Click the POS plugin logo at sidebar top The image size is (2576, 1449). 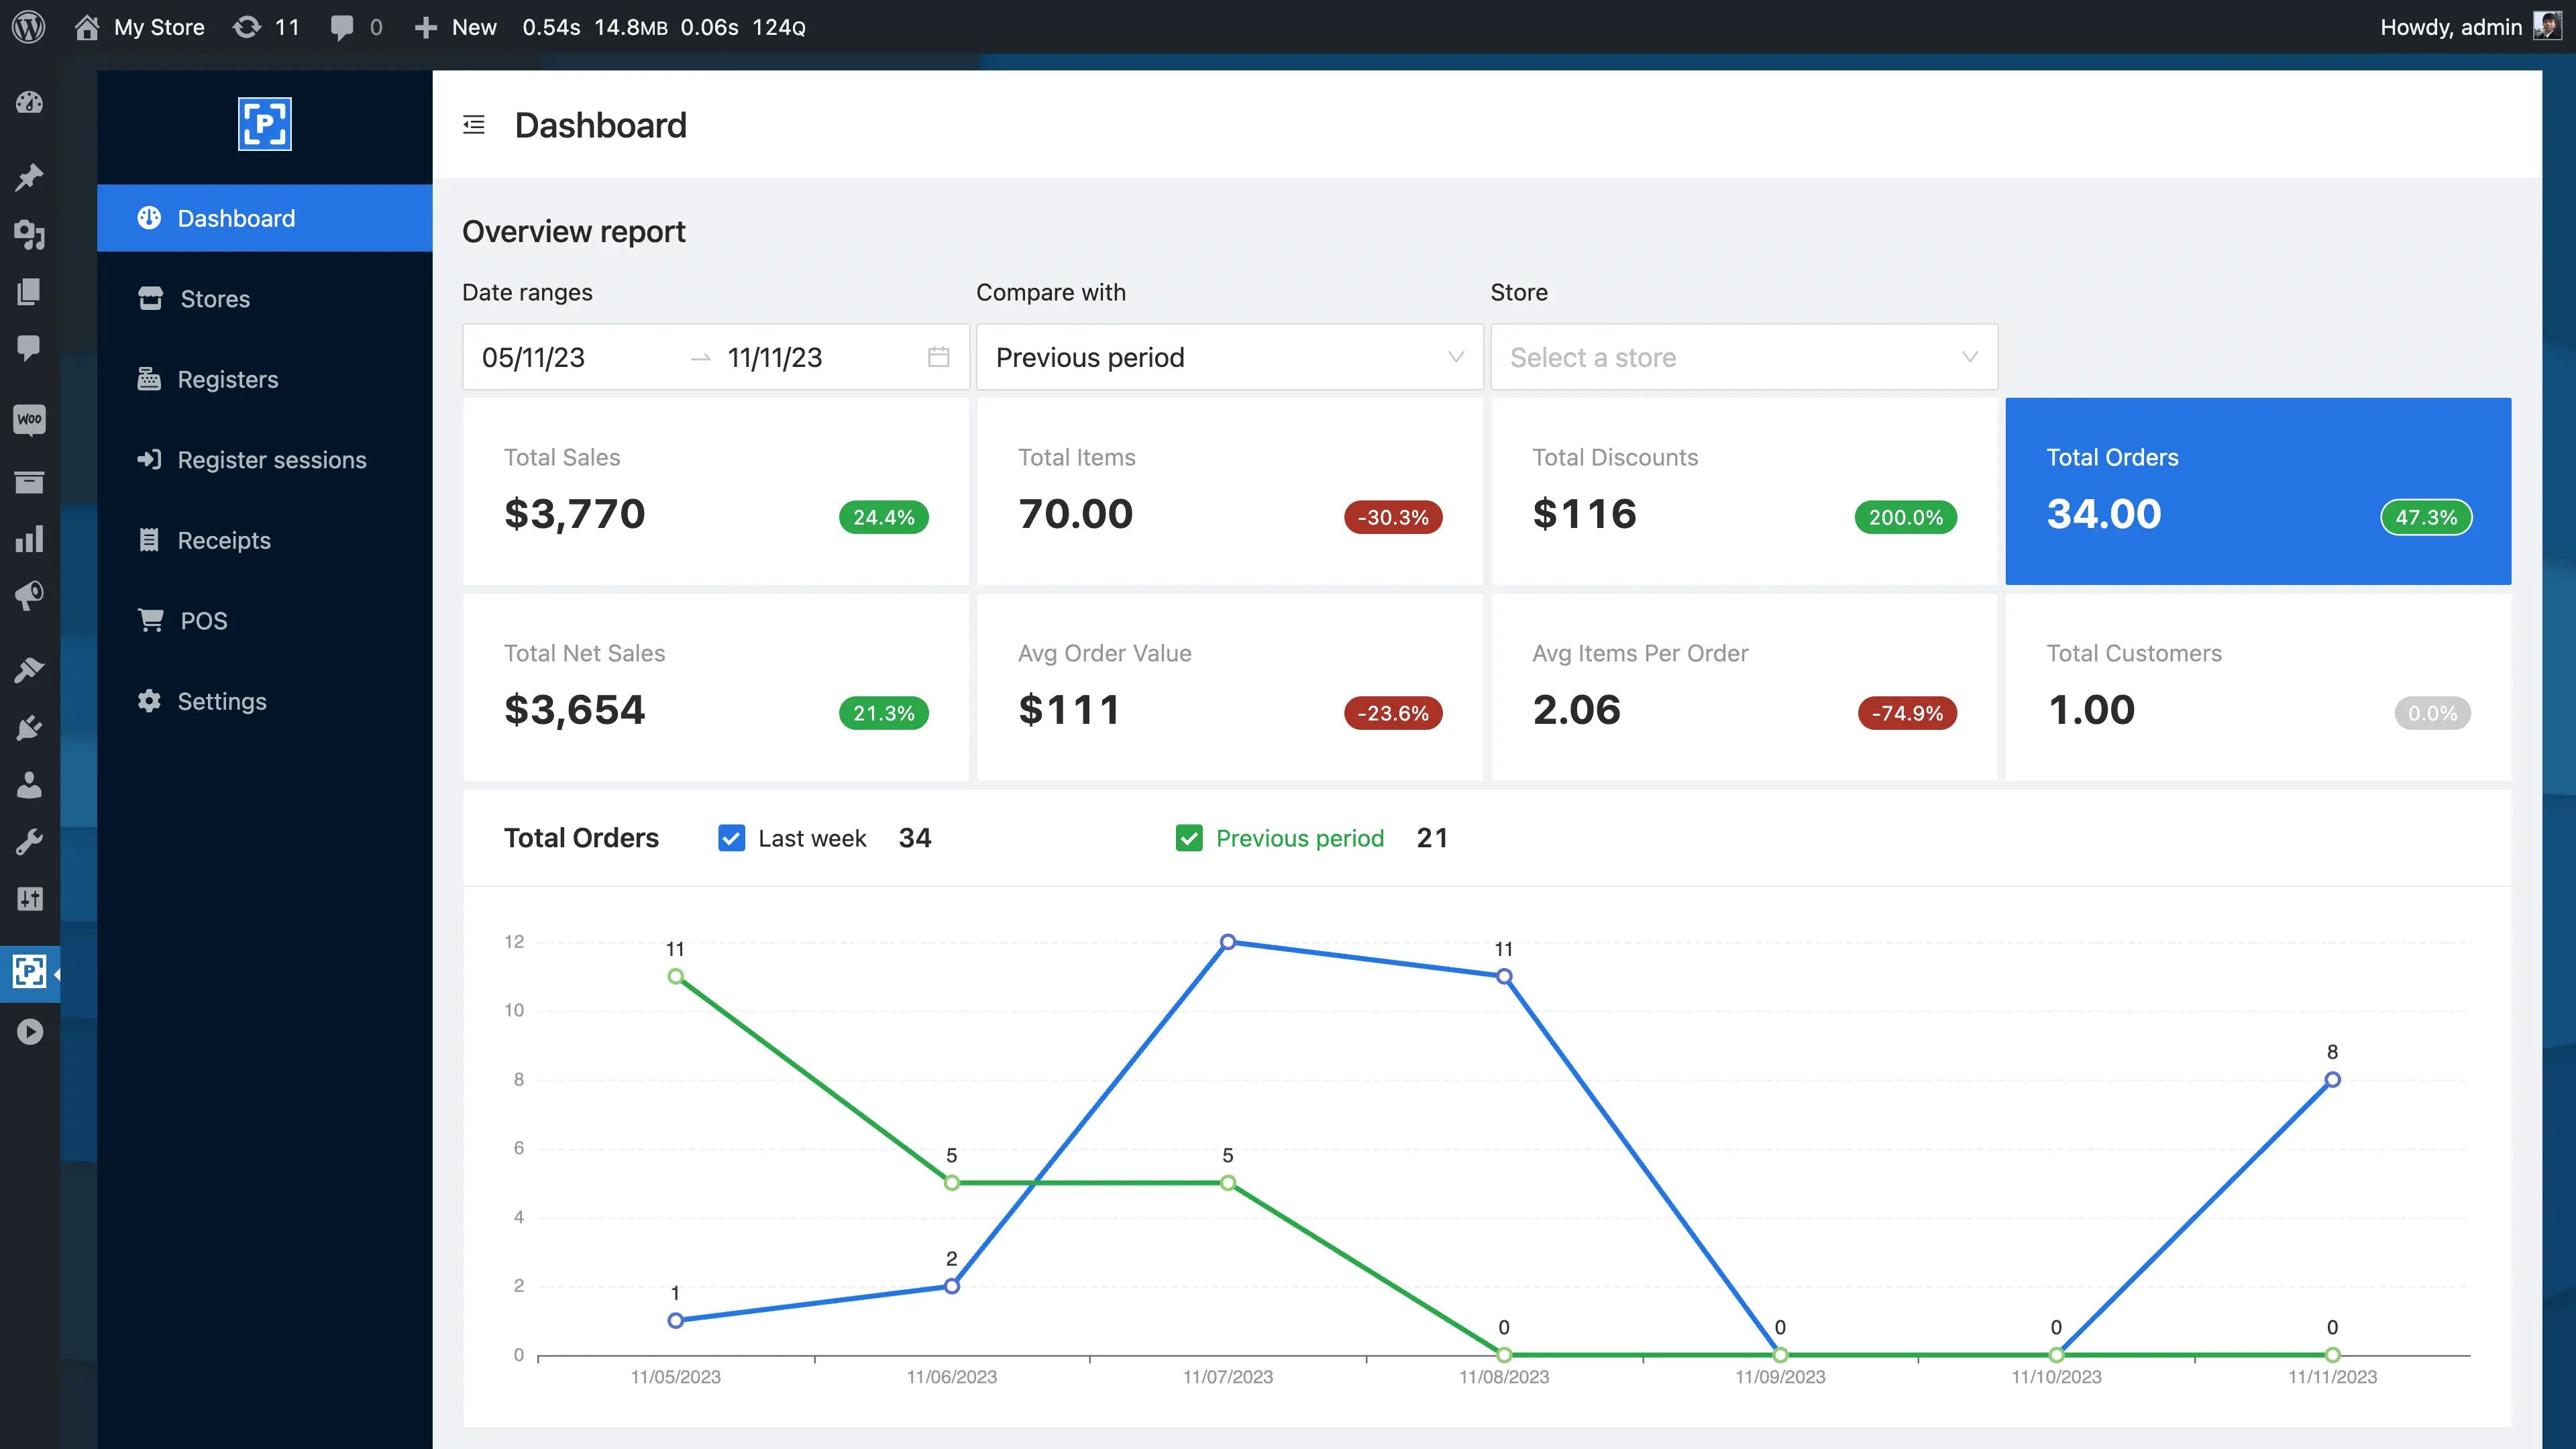coord(264,124)
